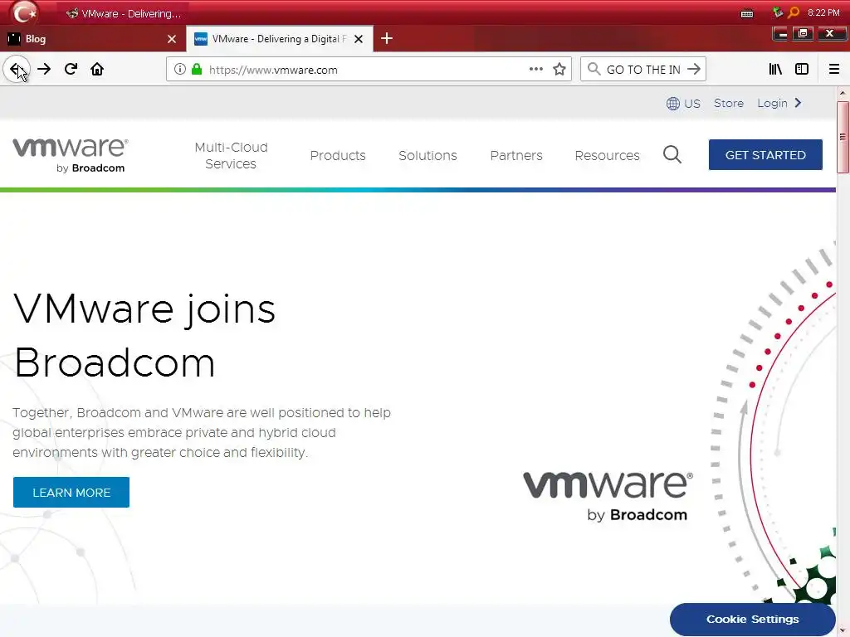The height and width of the screenshot is (637, 850).
Task: Click the VMware joins Broadcom headline
Action: point(144,336)
